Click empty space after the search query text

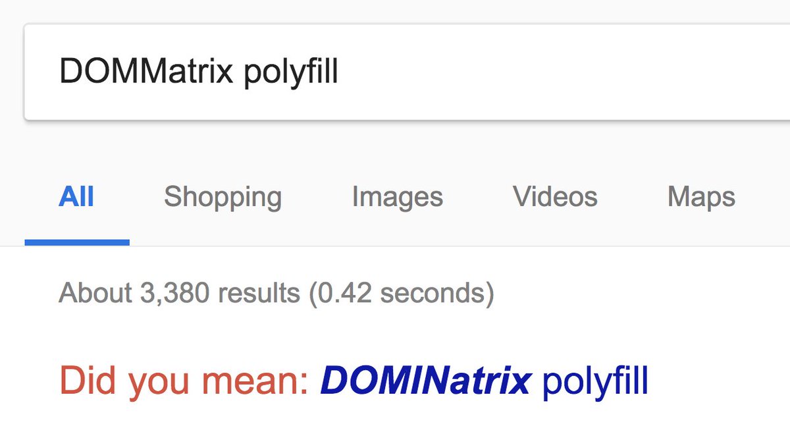[x=560, y=72]
